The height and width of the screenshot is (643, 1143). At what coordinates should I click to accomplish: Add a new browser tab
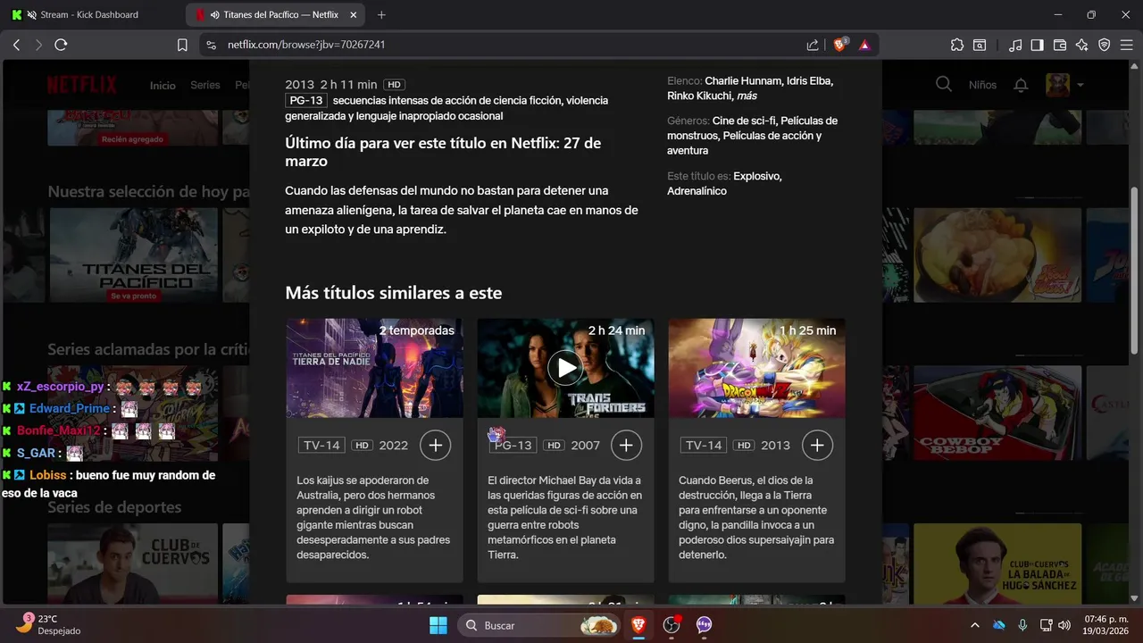tap(382, 14)
